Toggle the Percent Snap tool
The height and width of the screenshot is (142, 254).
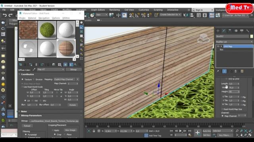point(143,15)
